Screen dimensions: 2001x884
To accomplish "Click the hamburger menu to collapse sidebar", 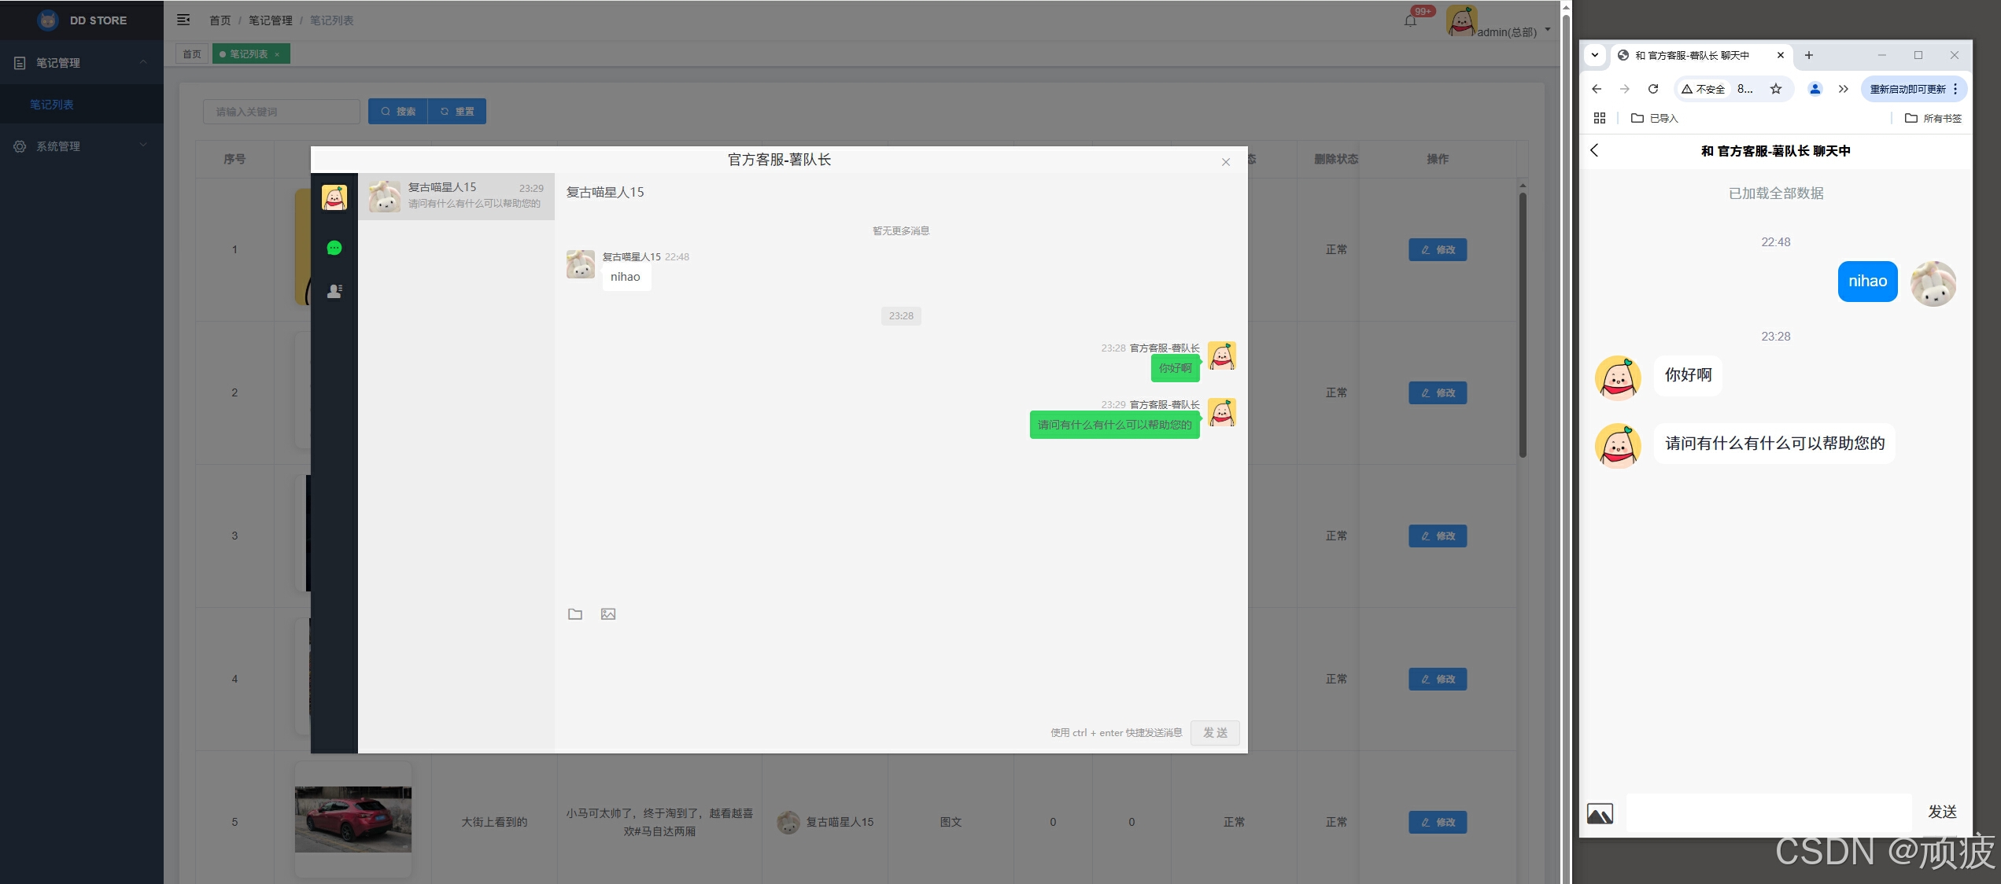I will pyautogui.click(x=184, y=19).
